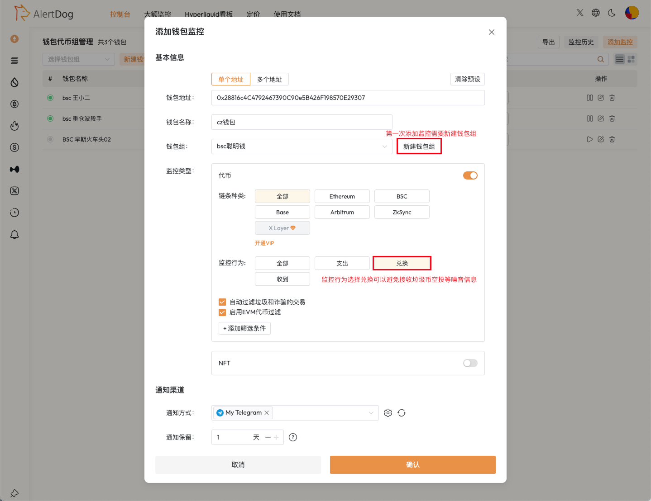The height and width of the screenshot is (501, 651).
Task: Toggle the 代币 monitoring switch
Action: tap(470, 175)
